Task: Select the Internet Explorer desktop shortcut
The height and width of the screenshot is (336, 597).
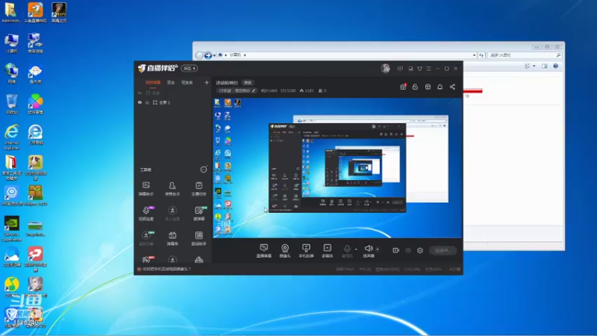Action: pyautogui.click(x=11, y=137)
